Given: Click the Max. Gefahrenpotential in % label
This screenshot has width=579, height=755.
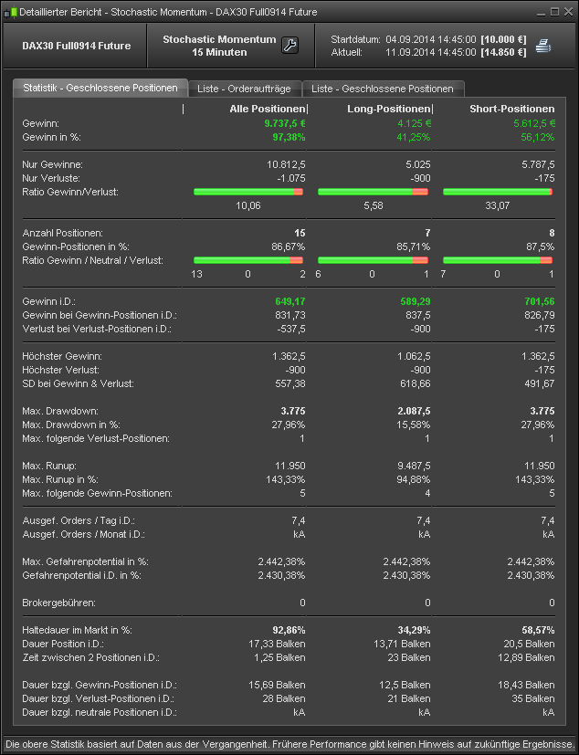Looking at the screenshot, I should pyautogui.click(x=85, y=561).
